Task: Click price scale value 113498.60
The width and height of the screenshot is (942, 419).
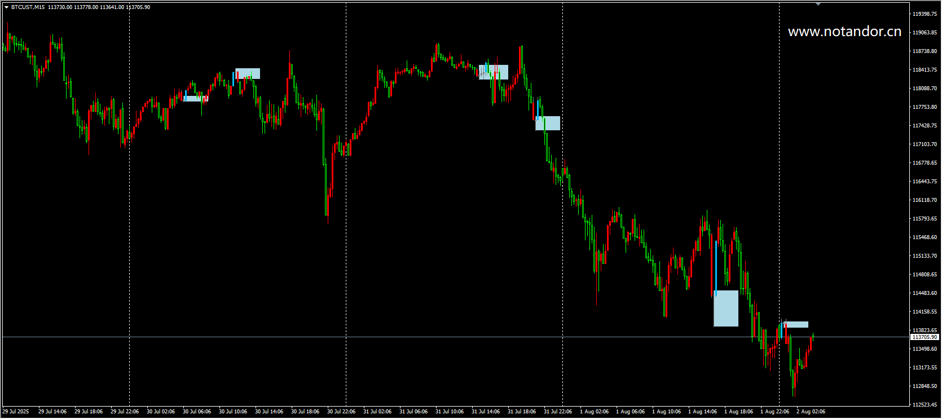Action: pyautogui.click(x=925, y=349)
